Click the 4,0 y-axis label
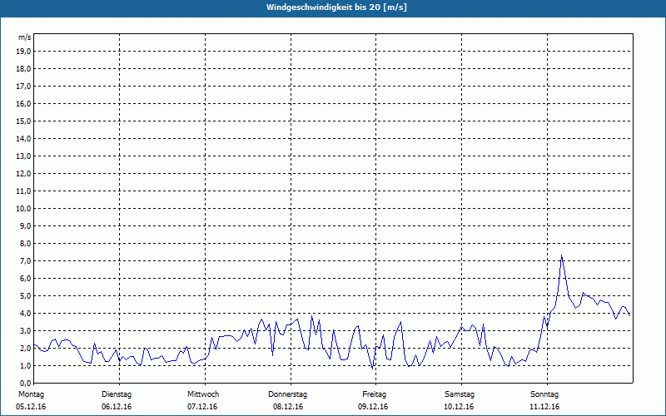 pos(25,314)
